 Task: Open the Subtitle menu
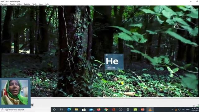[27, 4]
